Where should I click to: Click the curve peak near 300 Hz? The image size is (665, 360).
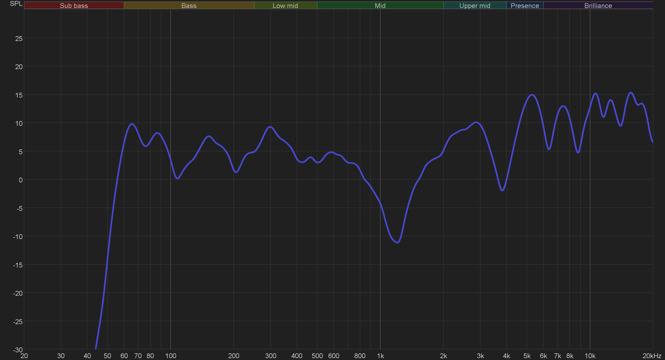270,127
